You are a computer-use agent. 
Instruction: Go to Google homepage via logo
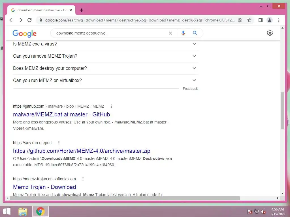(x=24, y=33)
